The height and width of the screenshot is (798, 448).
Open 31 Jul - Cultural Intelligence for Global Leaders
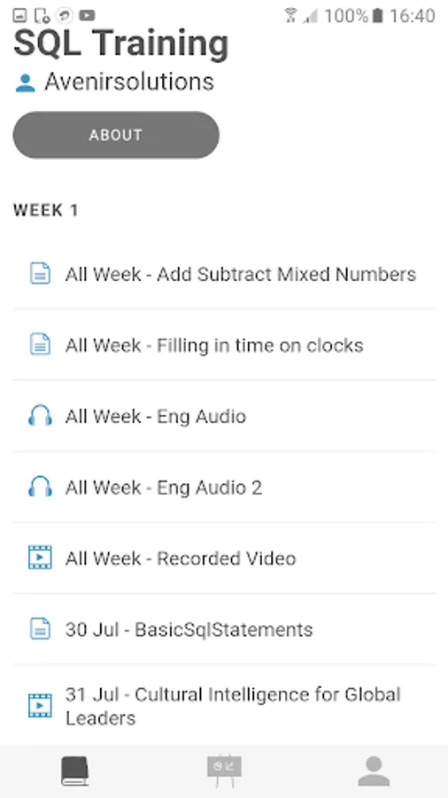[224, 706]
